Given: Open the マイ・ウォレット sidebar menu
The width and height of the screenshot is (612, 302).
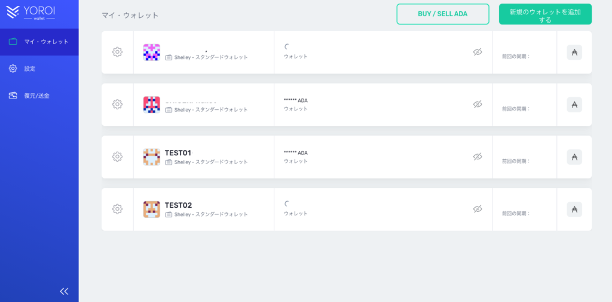Looking at the screenshot, I should click(x=39, y=42).
